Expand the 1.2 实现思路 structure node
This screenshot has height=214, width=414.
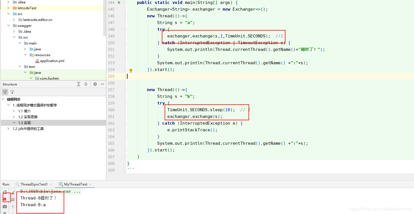click(x=14, y=117)
